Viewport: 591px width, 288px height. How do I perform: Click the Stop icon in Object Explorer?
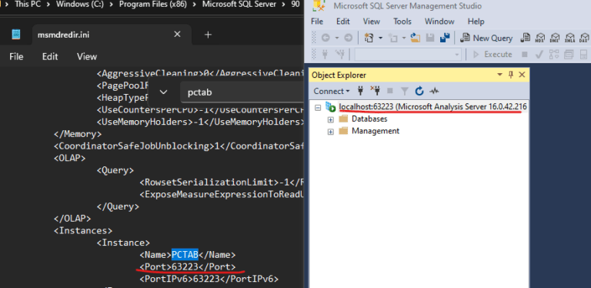pyautogui.click(x=389, y=91)
